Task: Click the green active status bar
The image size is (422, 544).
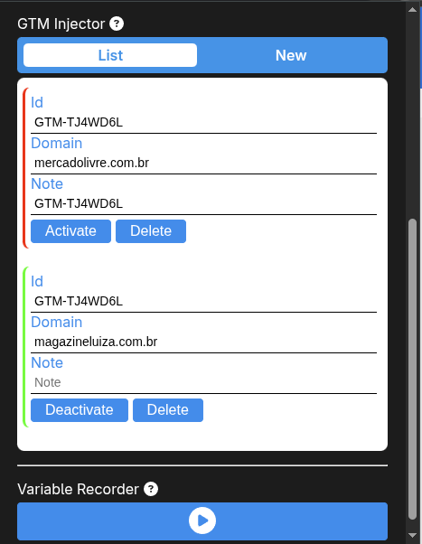Action: pos(25,347)
